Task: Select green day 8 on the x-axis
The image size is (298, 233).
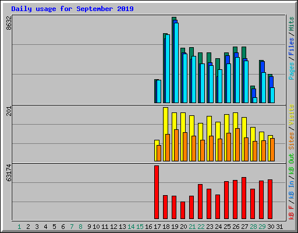Action: coord(80,227)
